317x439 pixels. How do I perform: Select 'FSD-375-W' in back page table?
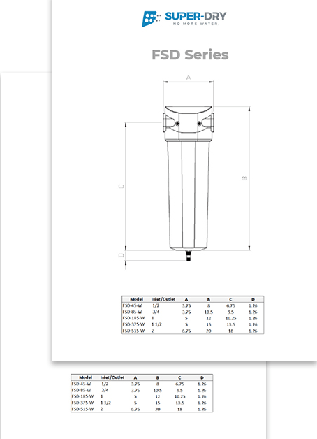pos(83,403)
